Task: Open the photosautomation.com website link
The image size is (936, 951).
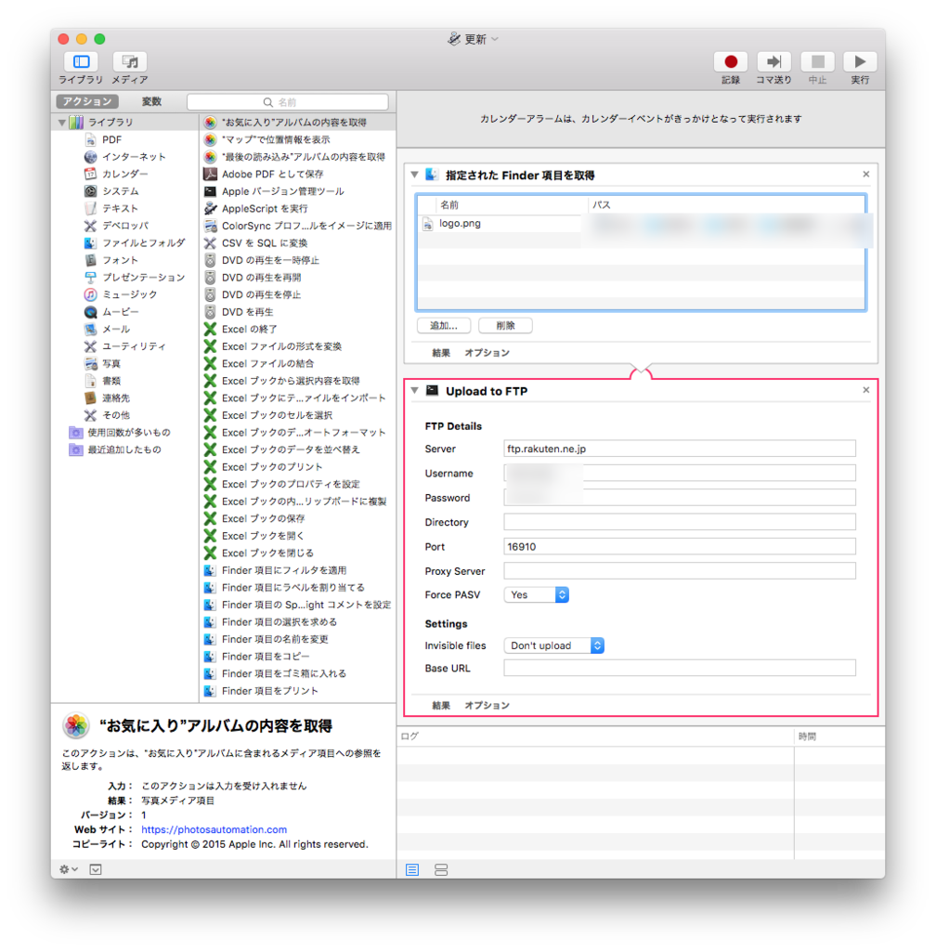Action: (214, 829)
